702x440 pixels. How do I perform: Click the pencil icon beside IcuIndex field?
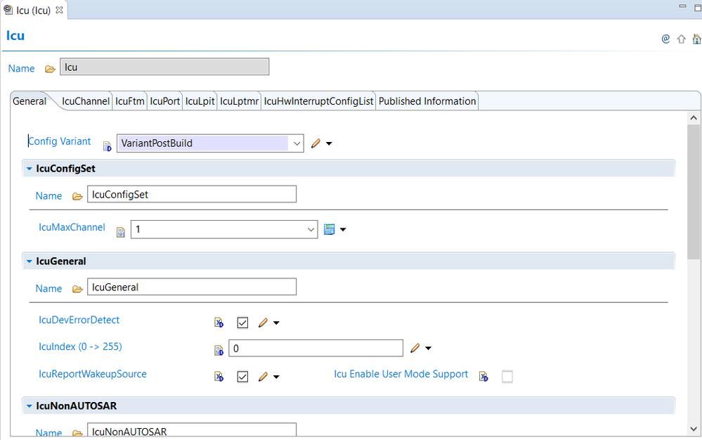pyautogui.click(x=415, y=348)
